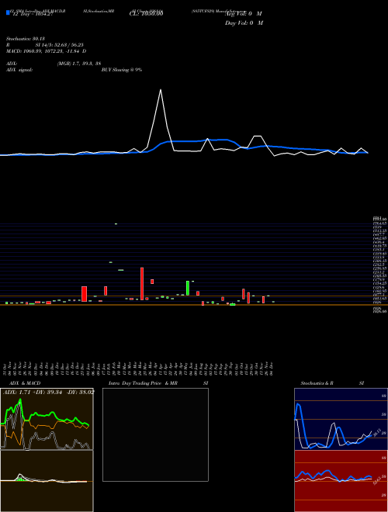Click the 'BUY Slowing @ 9%' signal text
Image resolution: width=388 pixels, height=512 pixels.
coord(122,70)
